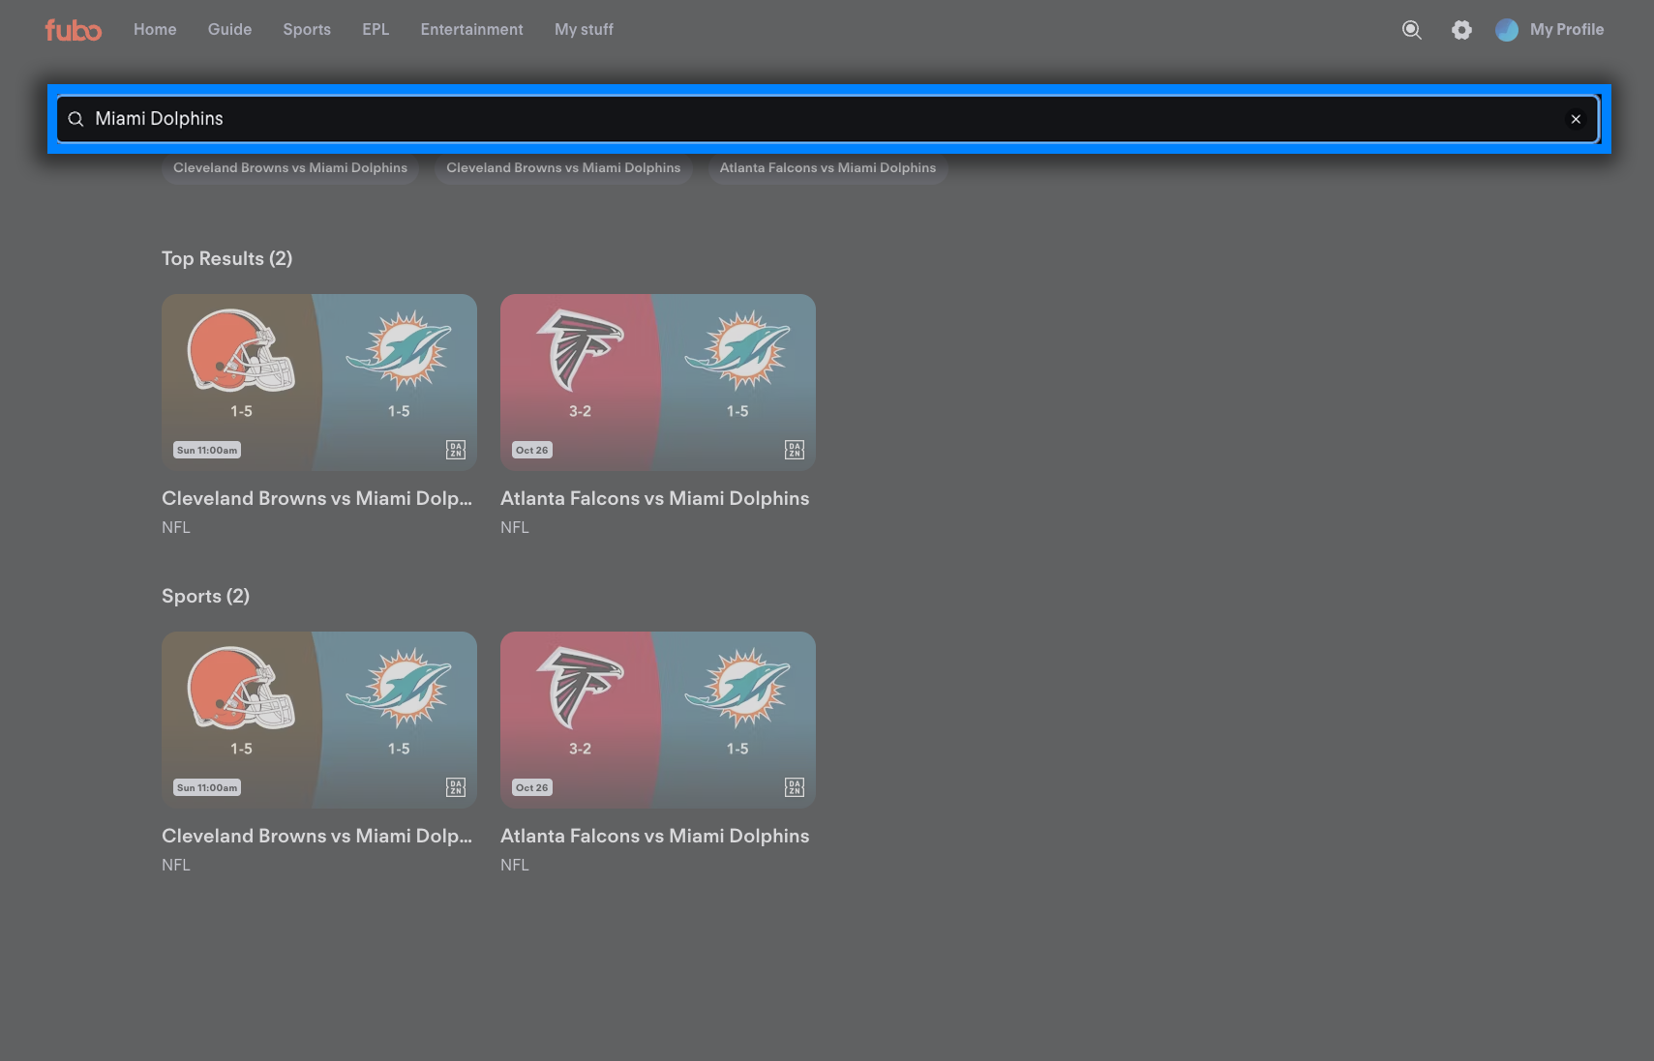Open Falcons vs Dolphins thumbnail in Top Results
The height and width of the screenshot is (1061, 1654).
[658, 382]
